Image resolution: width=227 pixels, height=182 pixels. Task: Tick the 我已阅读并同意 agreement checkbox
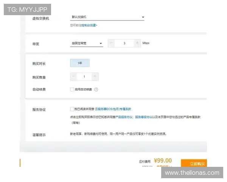point(72,109)
